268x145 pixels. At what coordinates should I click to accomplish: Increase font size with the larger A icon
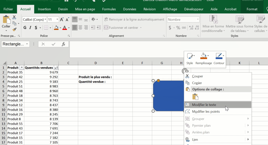coord(62,20)
